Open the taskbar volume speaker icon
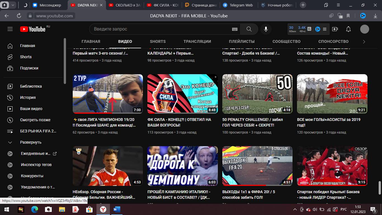The height and width of the screenshot is (215, 382). pyautogui.click(x=315, y=209)
